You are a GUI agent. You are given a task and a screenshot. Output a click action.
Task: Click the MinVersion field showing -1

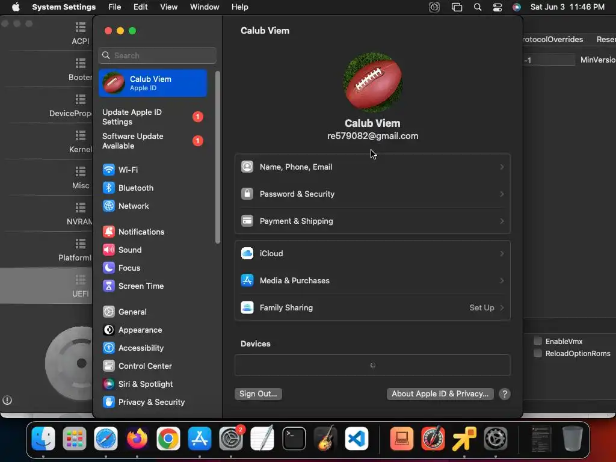(x=549, y=60)
